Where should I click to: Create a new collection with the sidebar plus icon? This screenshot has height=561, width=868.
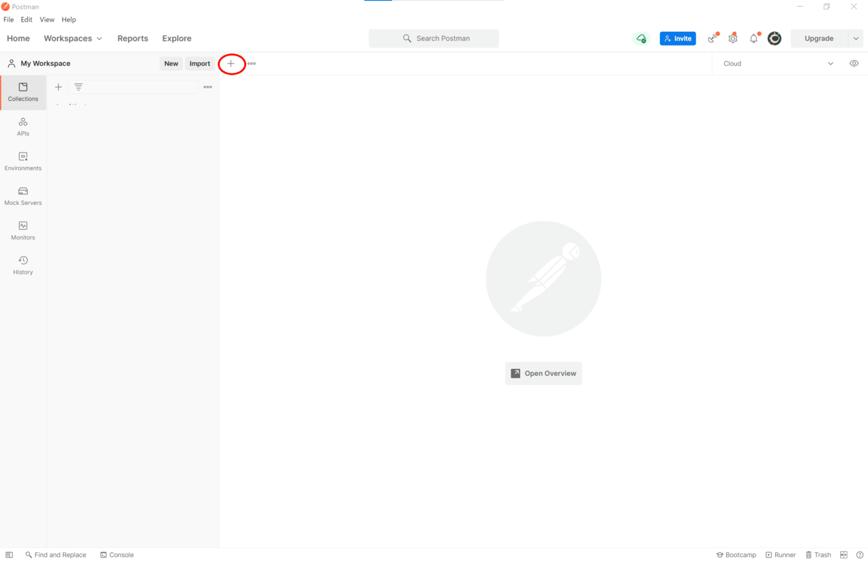[x=58, y=87]
